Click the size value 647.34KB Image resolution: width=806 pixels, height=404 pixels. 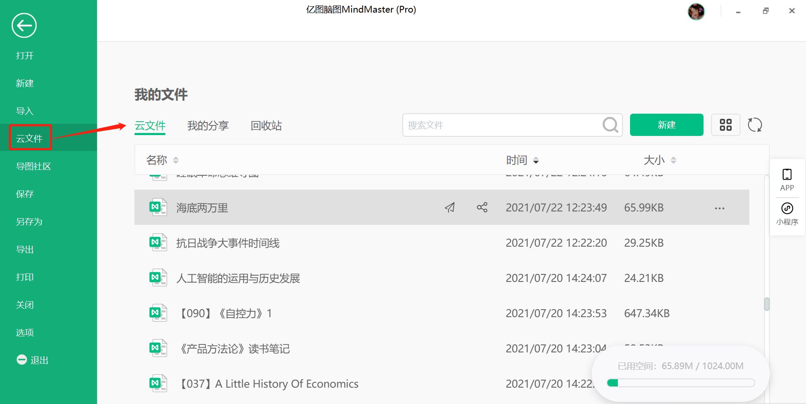click(647, 313)
